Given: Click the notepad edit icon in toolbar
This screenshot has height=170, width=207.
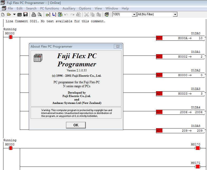Looking at the screenshot, I should point(60,14).
